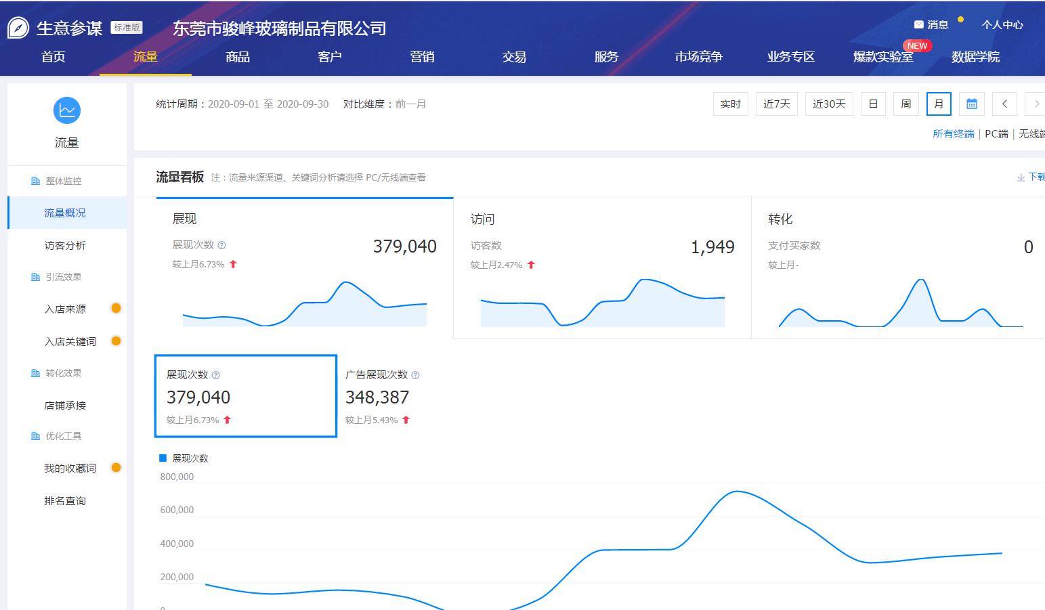Viewport: 1045px width, 610px height.
Task: Click the 整体监控 report icon
Action: point(35,180)
